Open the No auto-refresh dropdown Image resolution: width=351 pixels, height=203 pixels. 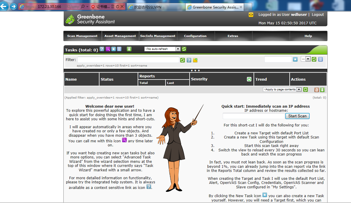(x=162, y=49)
